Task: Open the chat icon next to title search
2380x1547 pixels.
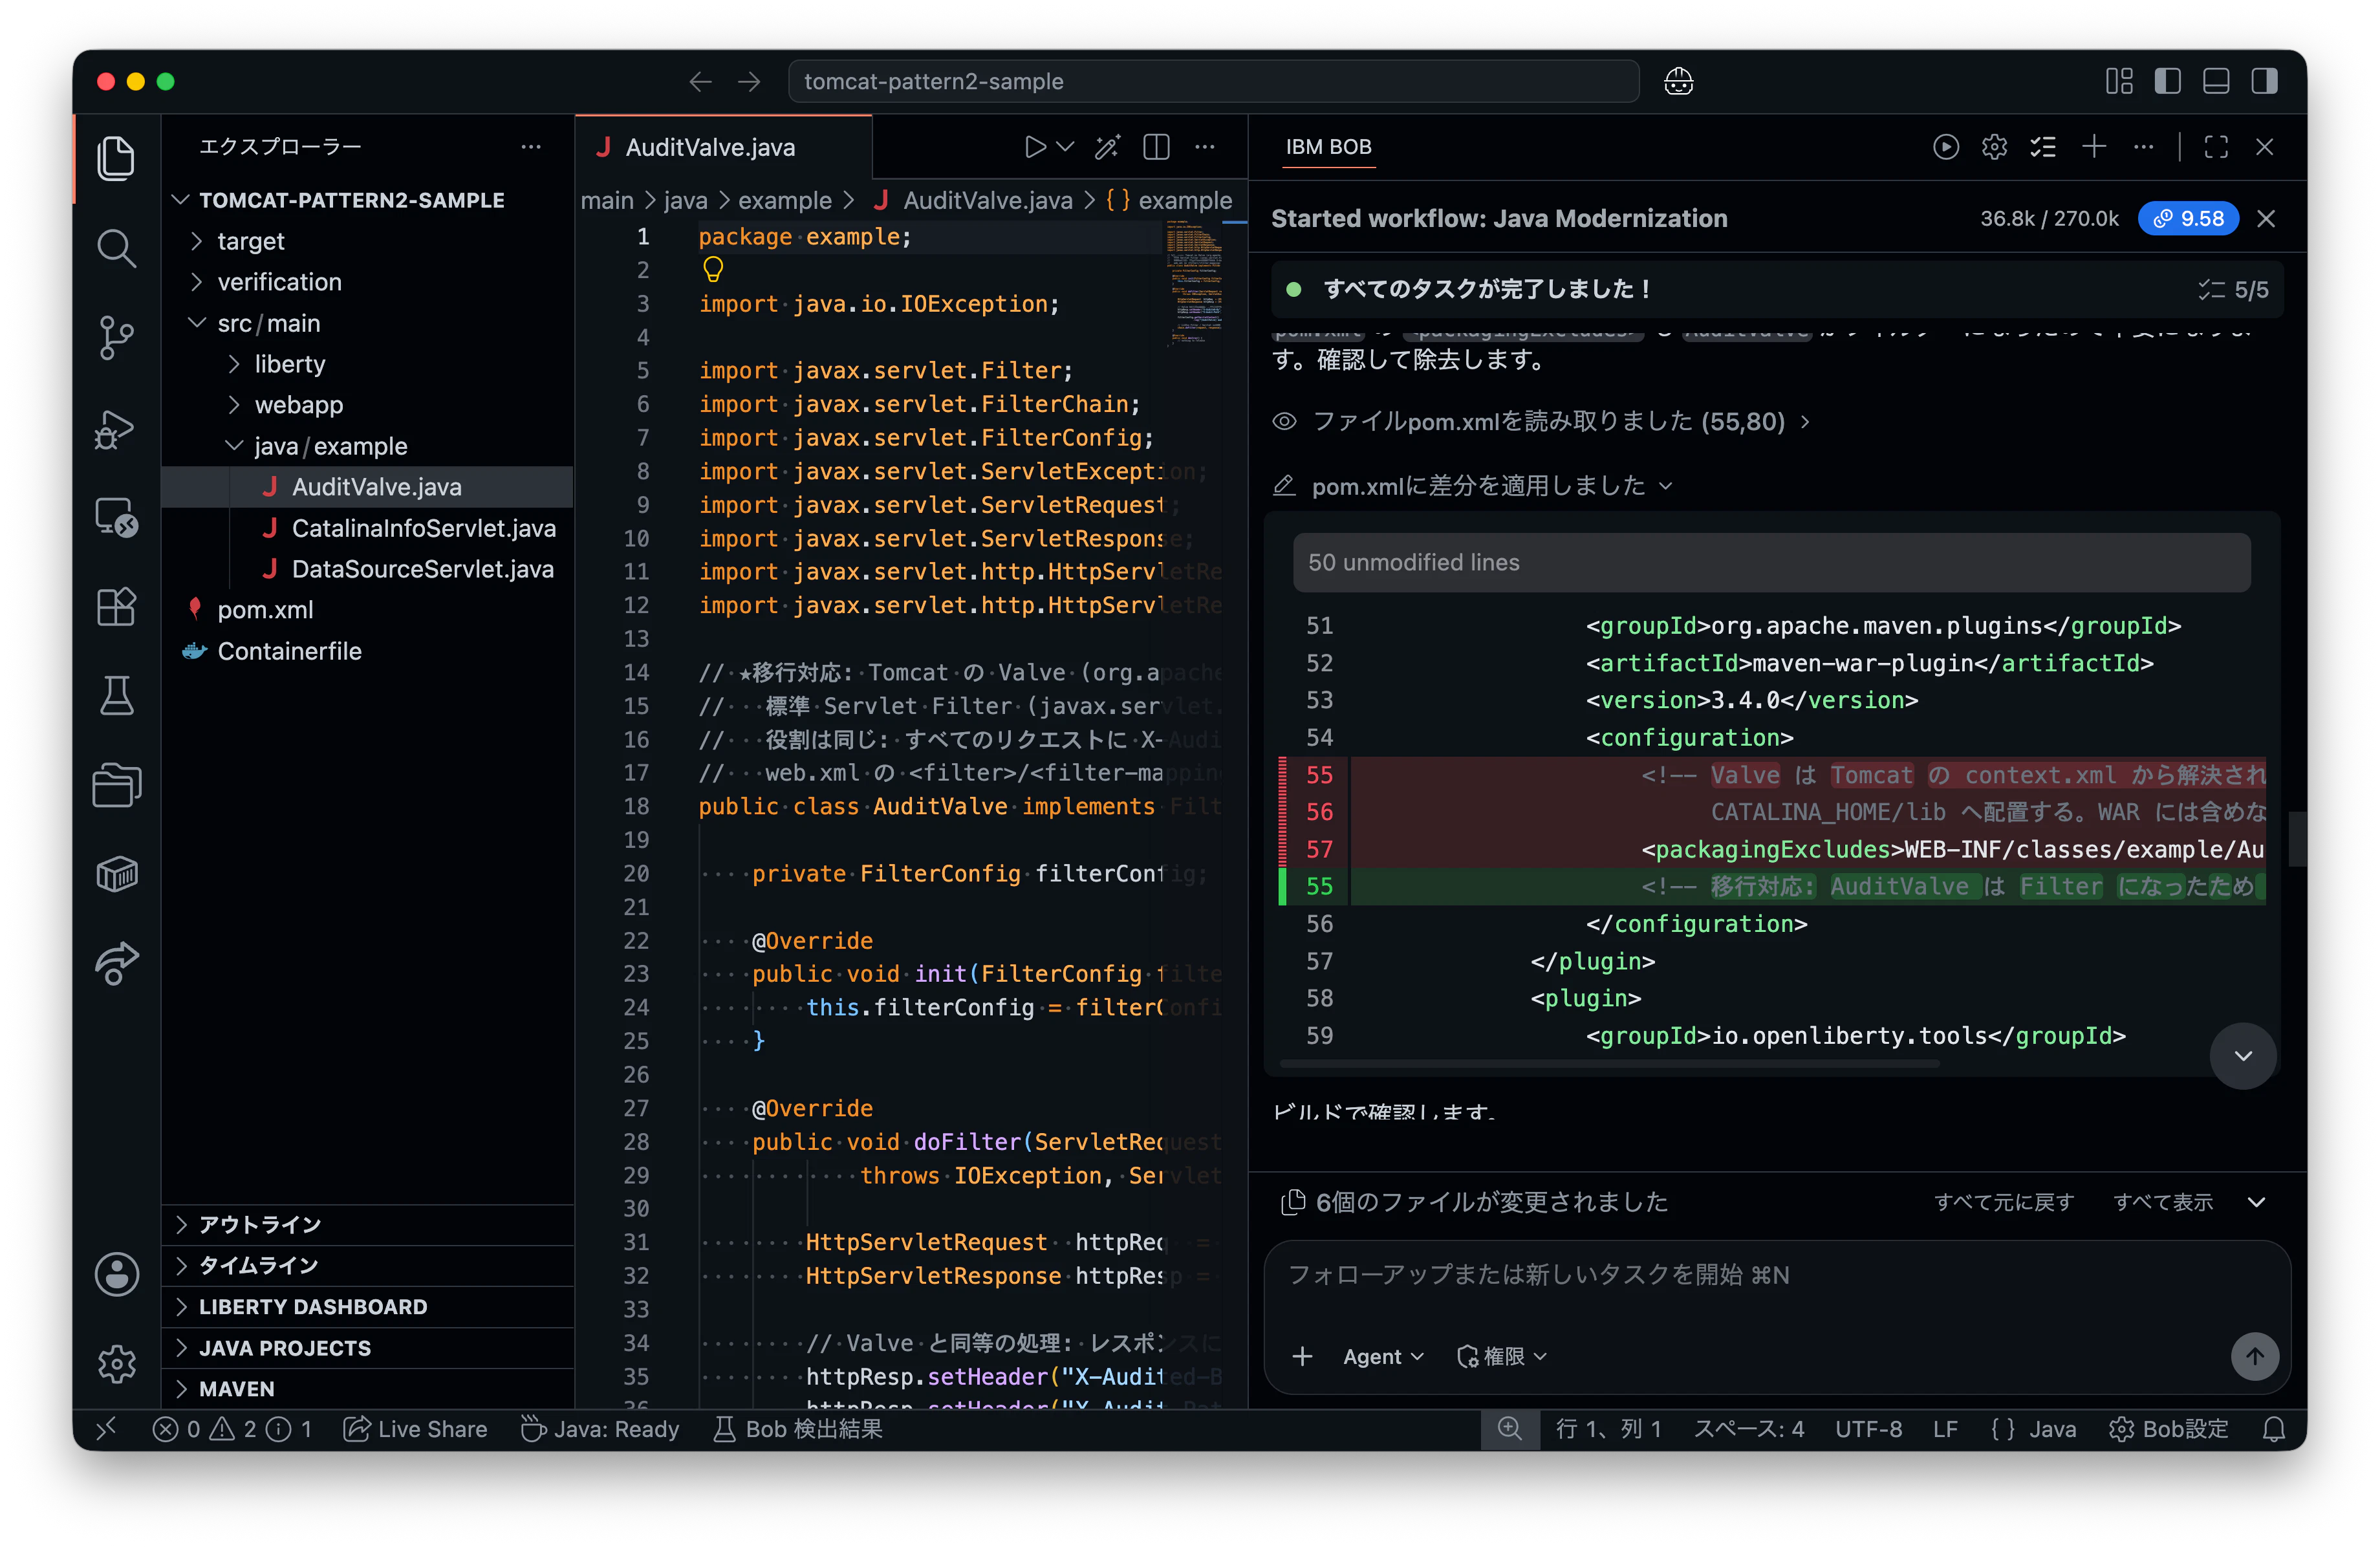Action: tap(1678, 81)
